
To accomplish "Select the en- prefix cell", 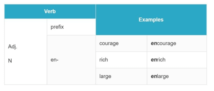I will 71,60.
